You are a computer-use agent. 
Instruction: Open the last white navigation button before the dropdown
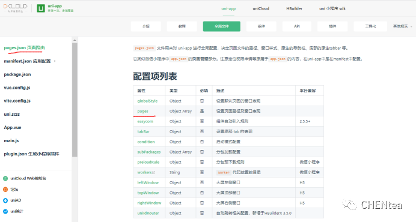370,26
